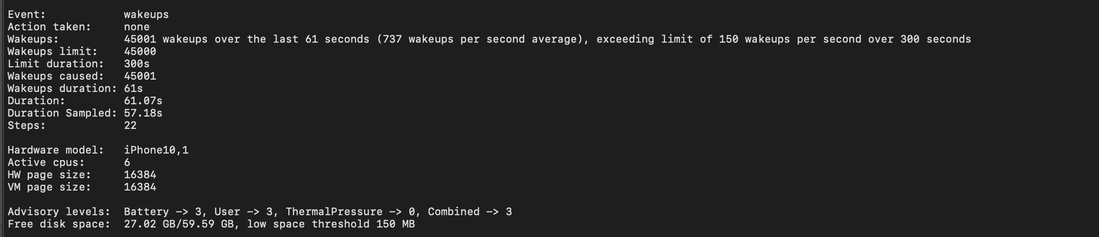Click 'low space threshold 150 MB' text
Image resolution: width=1099 pixels, height=237 pixels.
click(x=331, y=224)
